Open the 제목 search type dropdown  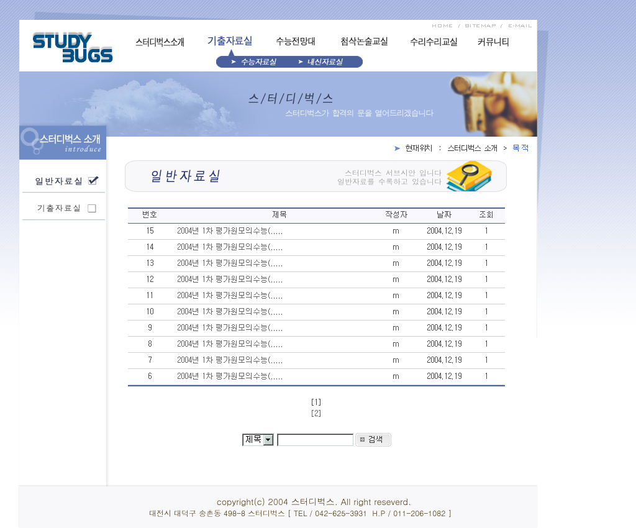[268, 440]
